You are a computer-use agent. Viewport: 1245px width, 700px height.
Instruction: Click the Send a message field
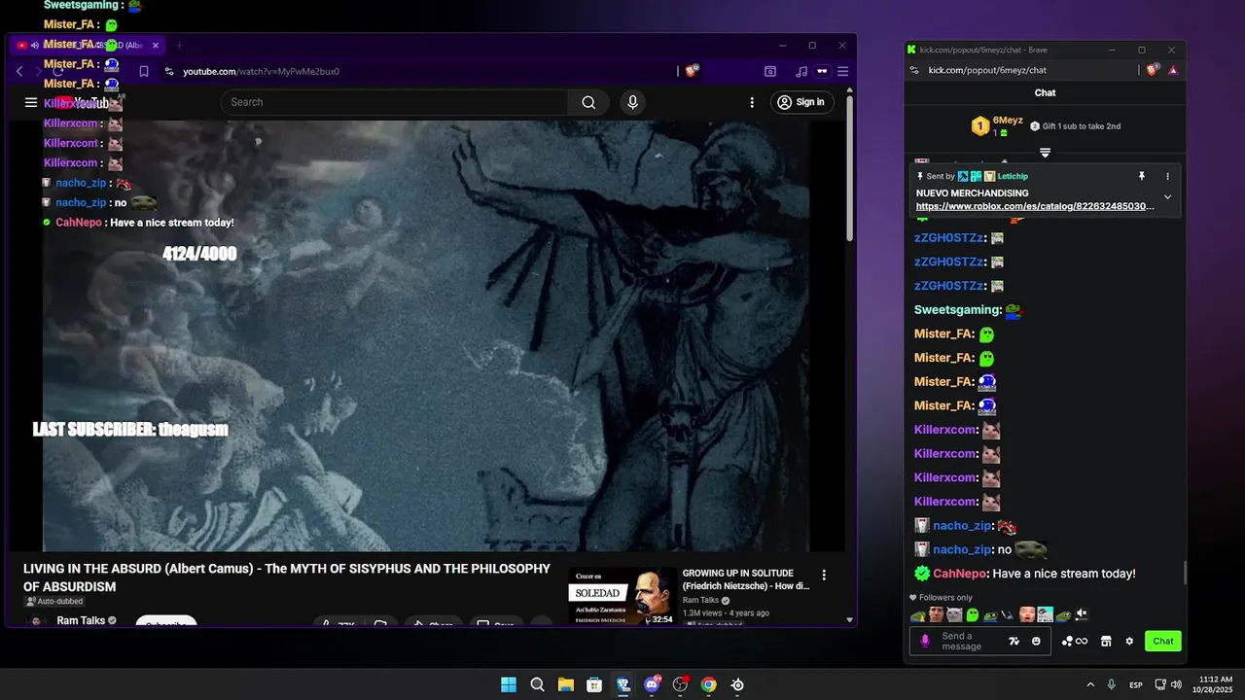point(968,641)
